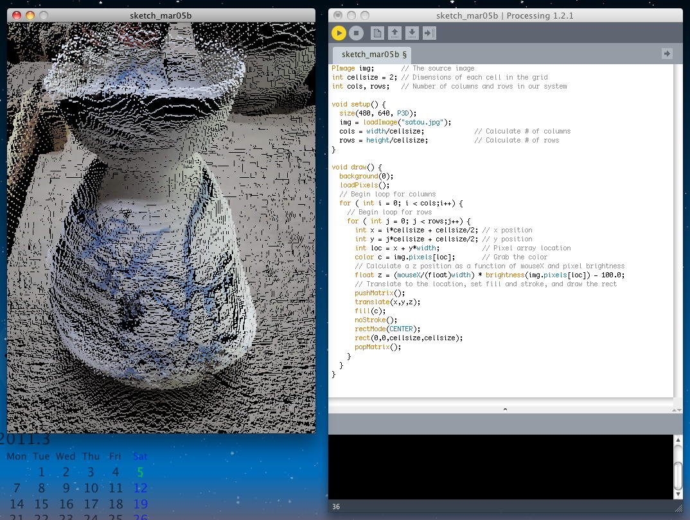Stop the running sketch

tap(357, 33)
